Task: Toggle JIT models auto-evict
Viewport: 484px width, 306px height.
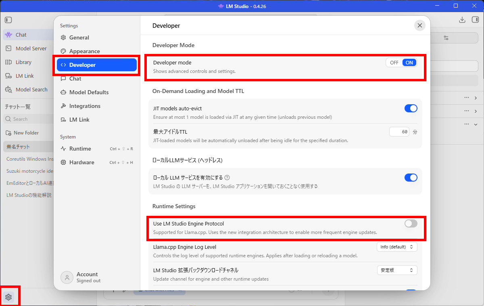Action: point(411,108)
